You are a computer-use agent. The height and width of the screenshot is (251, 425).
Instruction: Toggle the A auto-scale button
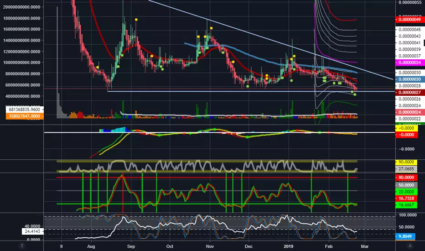click(x=410, y=246)
